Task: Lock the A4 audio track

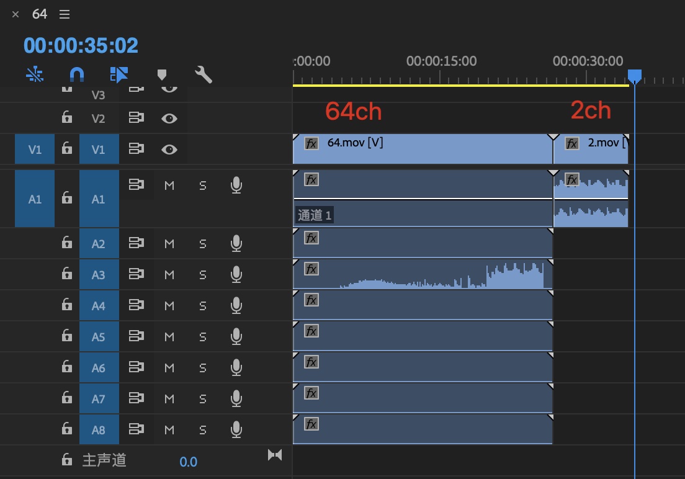Action: [67, 305]
